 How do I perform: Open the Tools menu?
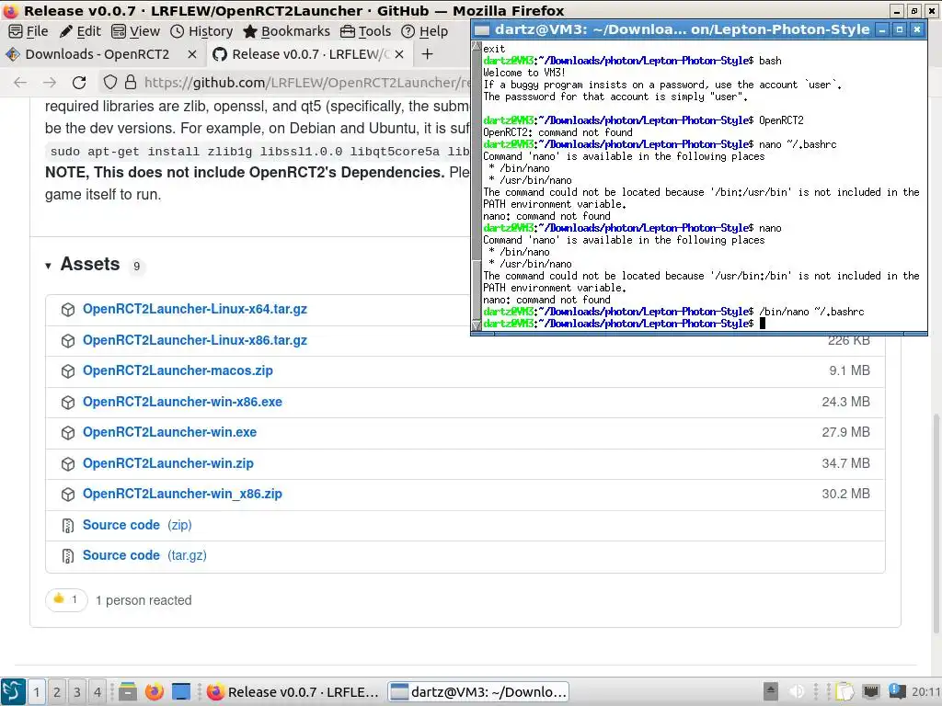366,31
